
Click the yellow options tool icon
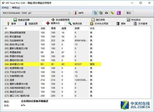tap(112, 13)
